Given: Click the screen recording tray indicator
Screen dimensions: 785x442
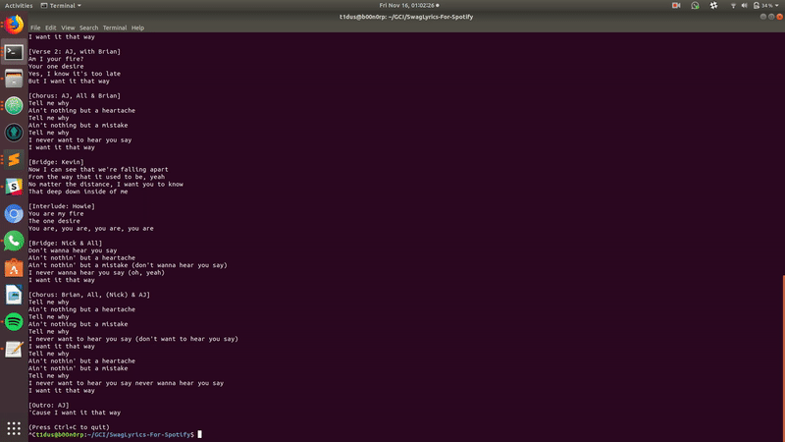Looking at the screenshot, I should point(676,6).
